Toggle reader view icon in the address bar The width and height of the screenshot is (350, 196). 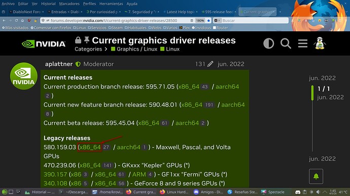[x=192, y=20]
